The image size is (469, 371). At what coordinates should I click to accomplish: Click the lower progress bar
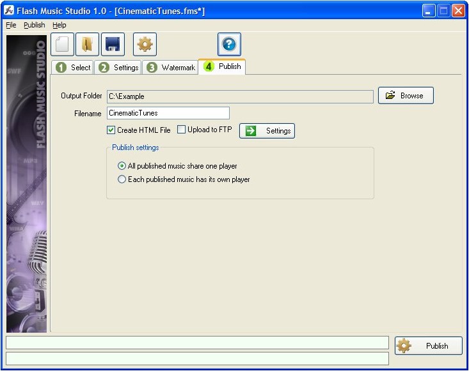point(198,358)
